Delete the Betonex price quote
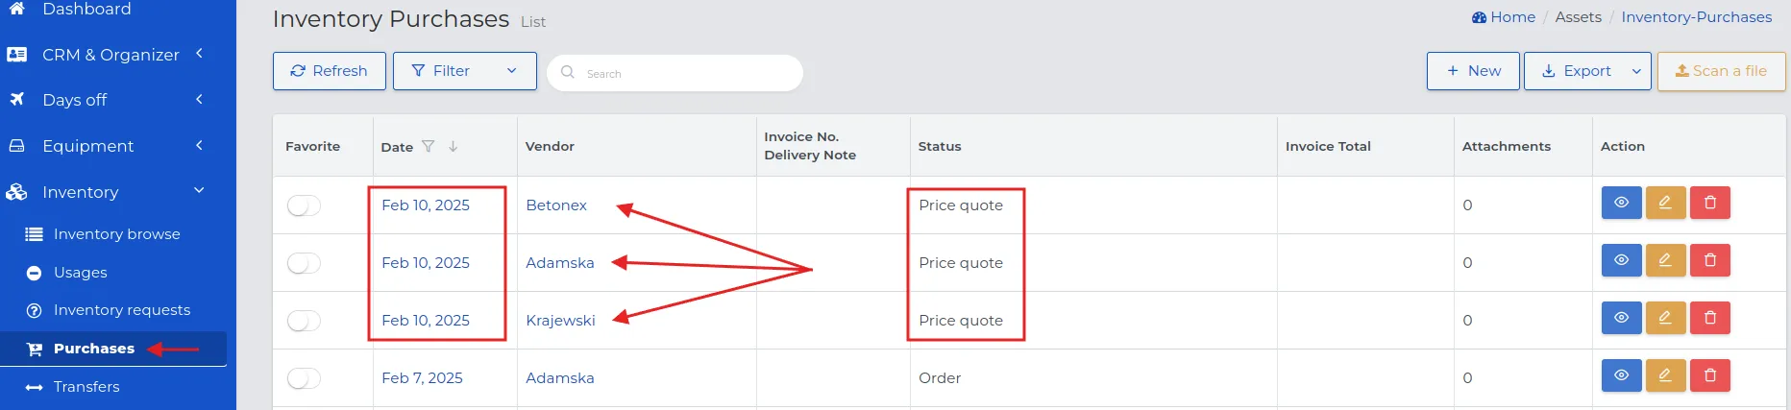Viewport: 1791px width, 410px height. [1709, 203]
